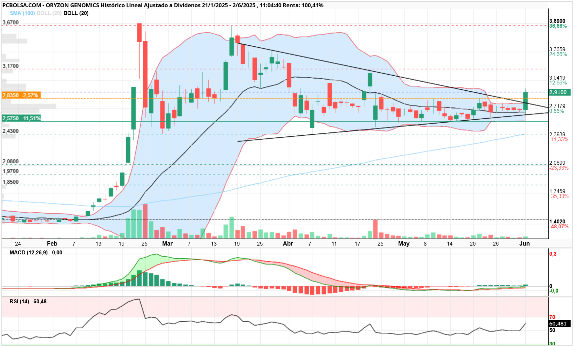Click the RSI 70 level label

(552, 317)
